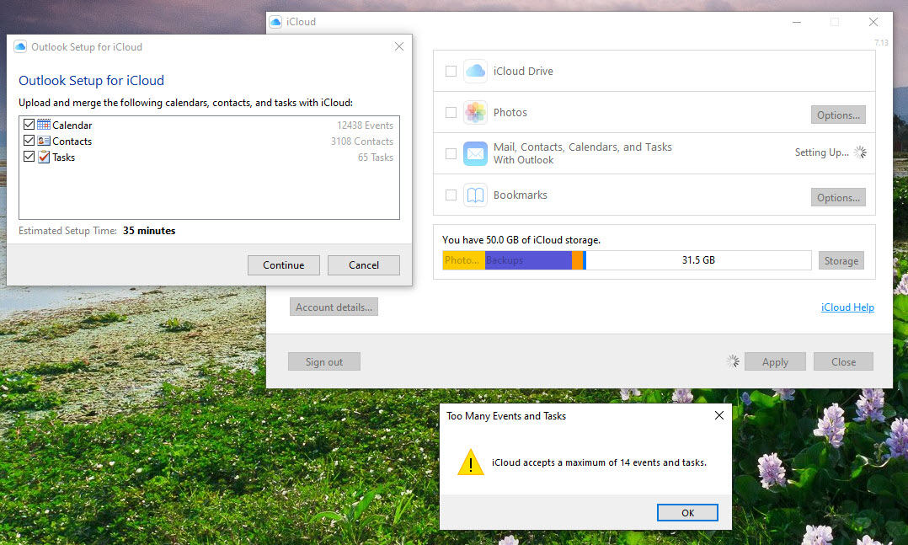This screenshot has width=908, height=545.
Task: Click the Sign out button
Action: pyautogui.click(x=324, y=361)
